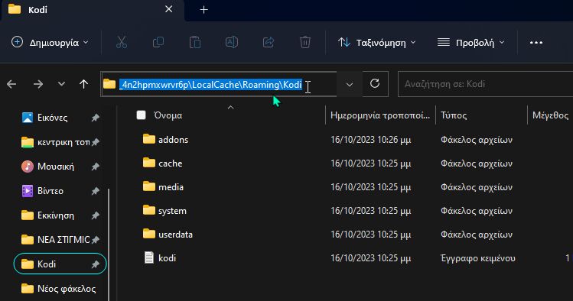The height and width of the screenshot is (301, 573).
Task: Click the Paste clipboard icon
Action: [195, 42]
